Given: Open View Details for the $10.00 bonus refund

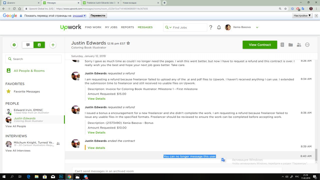Looking at the screenshot, I should click(96, 132).
